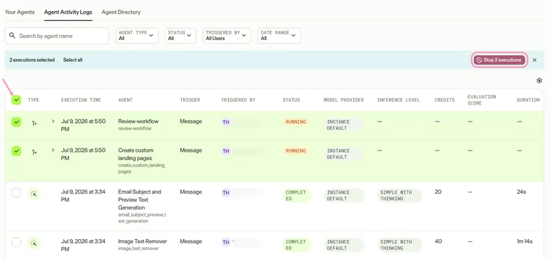The width and height of the screenshot is (551, 259).
Task: Click workflow type icon in Review-workflow row
Action: pos(34,123)
